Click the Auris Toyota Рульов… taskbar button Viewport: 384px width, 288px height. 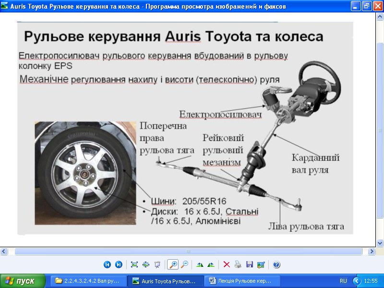click(166, 281)
